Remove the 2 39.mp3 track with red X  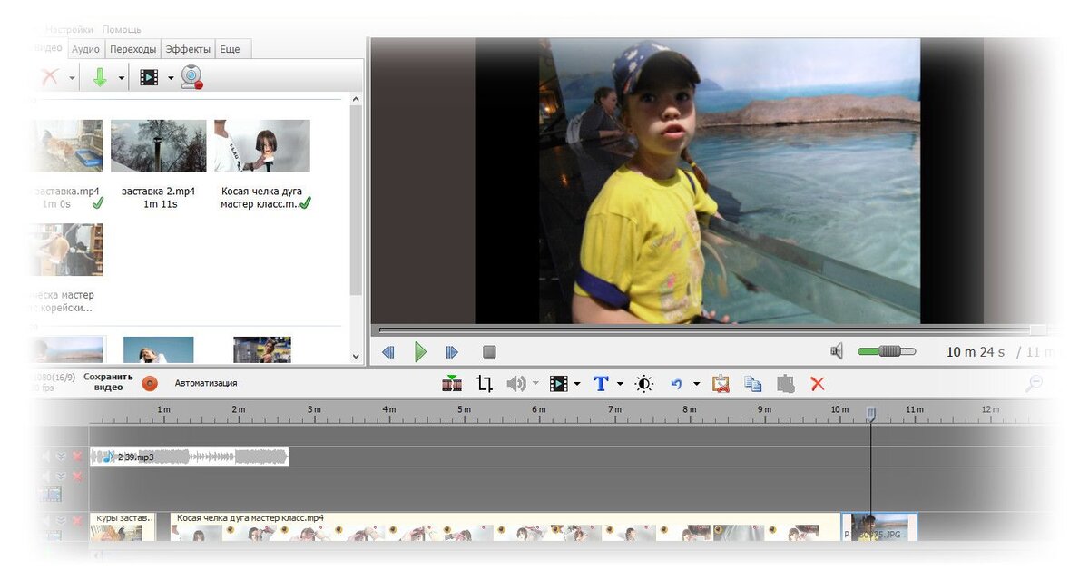pos(77,457)
